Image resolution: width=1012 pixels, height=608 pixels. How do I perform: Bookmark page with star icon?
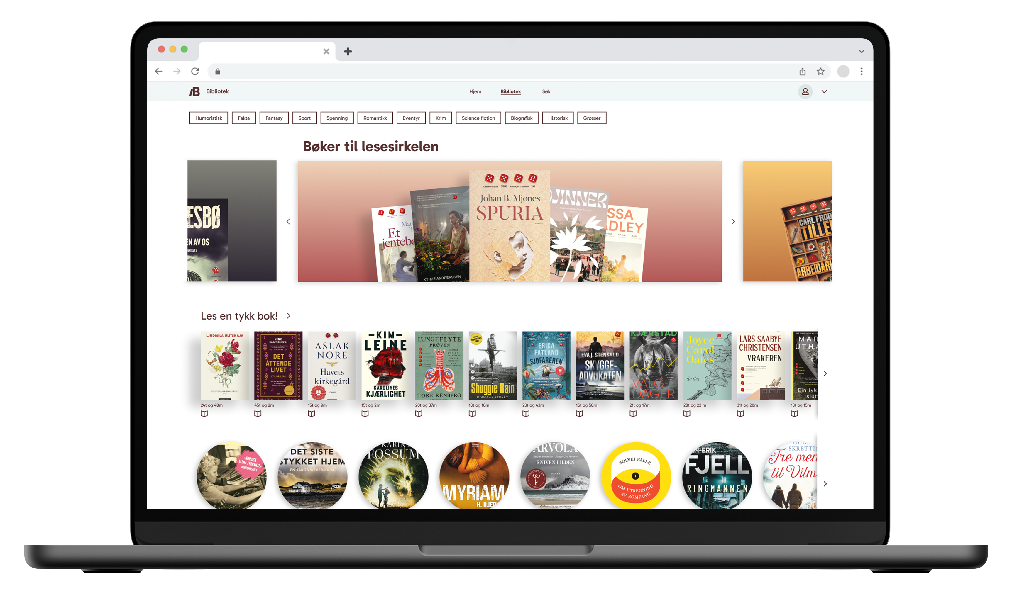pyautogui.click(x=820, y=71)
